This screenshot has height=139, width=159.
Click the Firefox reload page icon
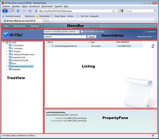point(18,11)
